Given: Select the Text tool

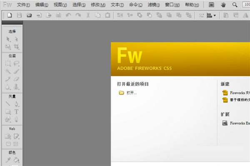Looking at the screenshot, I should (16, 111).
